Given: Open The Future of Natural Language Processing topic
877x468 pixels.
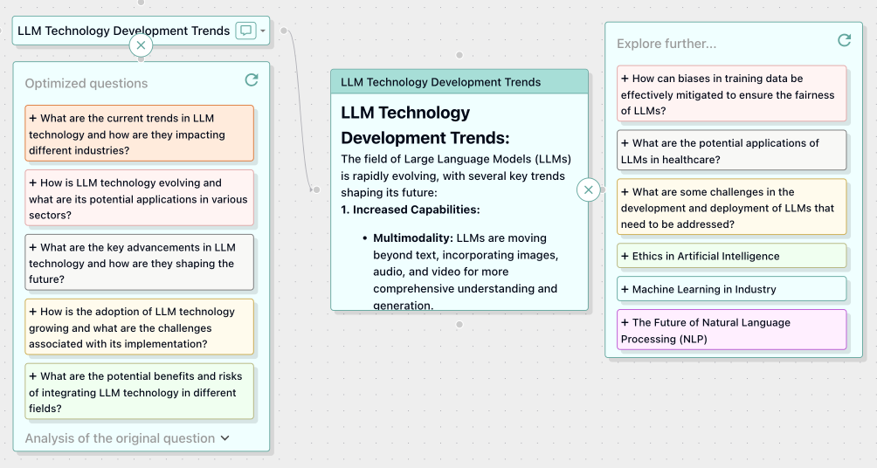Looking at the screenshot, I should (731, 330).
